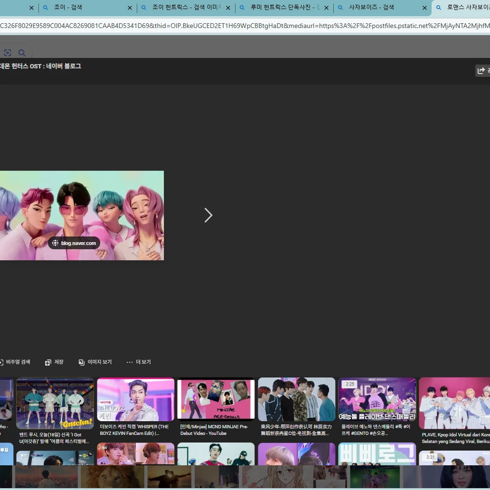
Task: Click the 이미지 보기 button
Action: pos(95,362)
